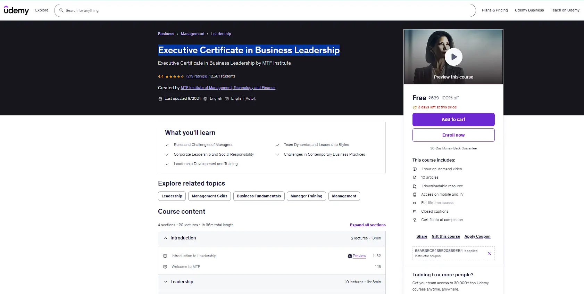
Task: Navigate to Management breadcrumb
Action: [193, 34]
